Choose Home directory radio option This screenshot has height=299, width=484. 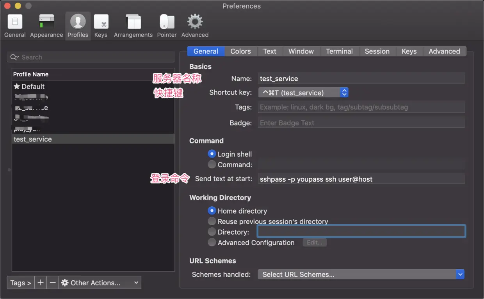212,211
